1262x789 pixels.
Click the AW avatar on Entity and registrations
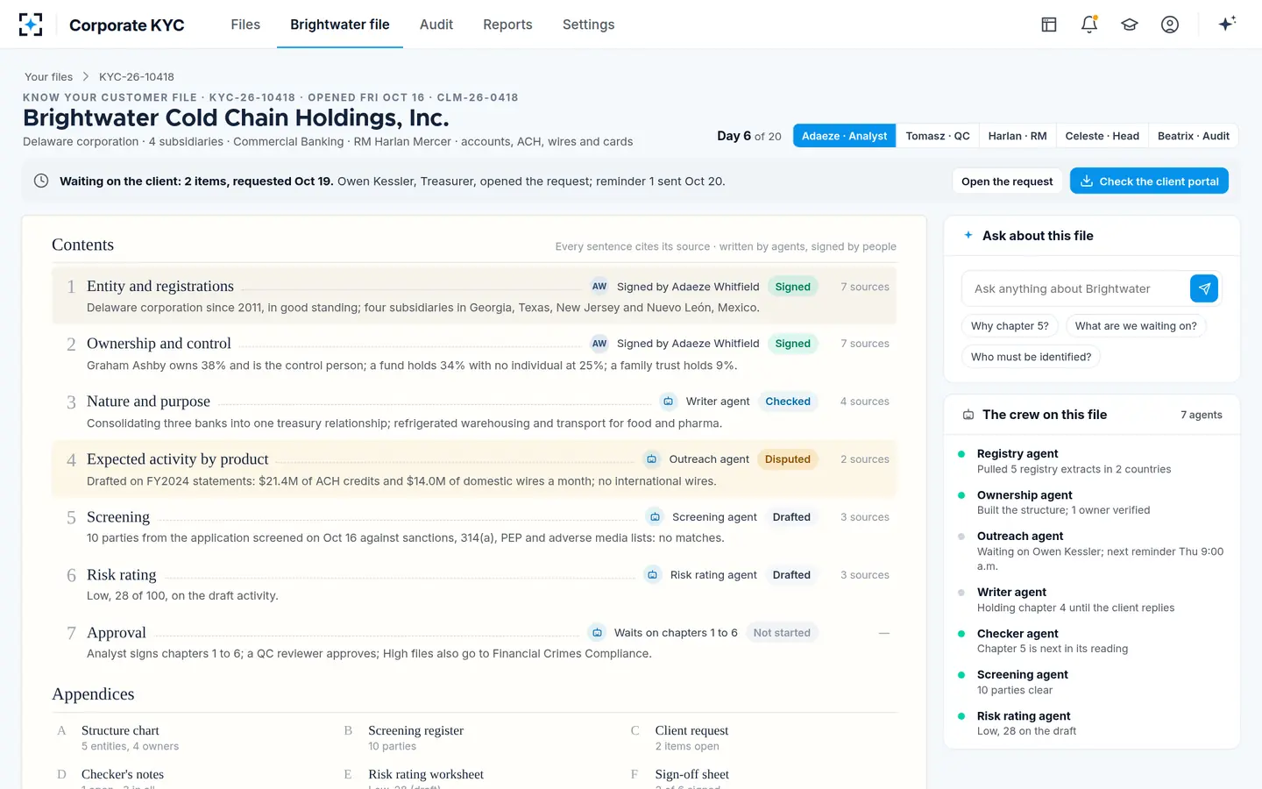tap(599, 287)
